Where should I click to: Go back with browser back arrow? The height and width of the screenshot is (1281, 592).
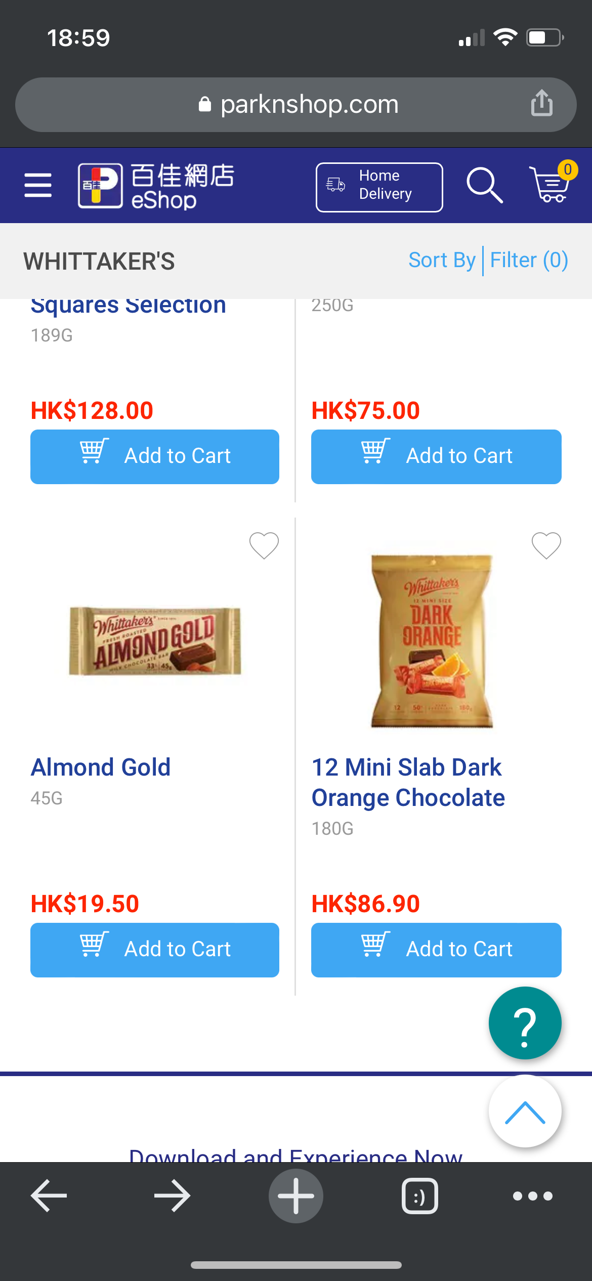(x=49, y=1196)
